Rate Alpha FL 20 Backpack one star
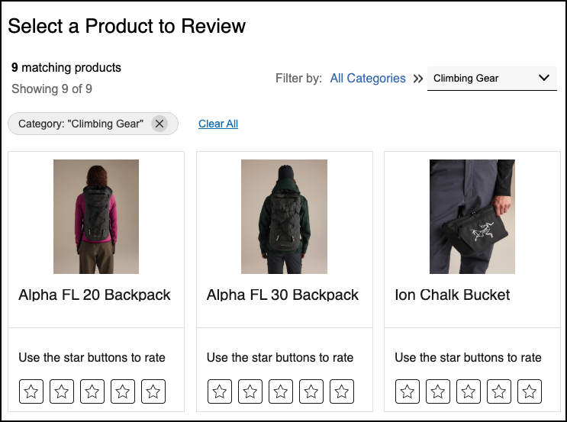Image resolution: width=567 pixels, height=422 pixels. (31, 391)
